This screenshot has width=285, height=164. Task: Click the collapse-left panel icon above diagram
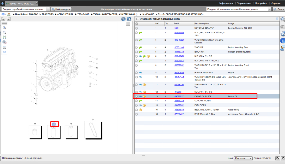(3, 19)
